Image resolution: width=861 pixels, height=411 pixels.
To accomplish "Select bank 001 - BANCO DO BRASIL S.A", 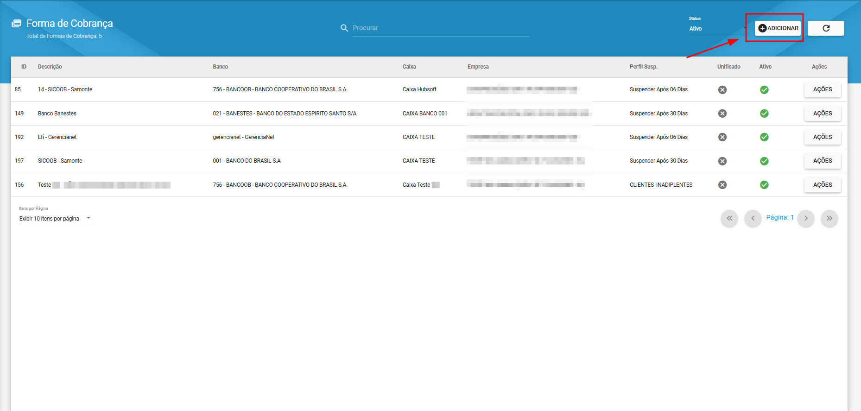I will click(x=247, y=161).
